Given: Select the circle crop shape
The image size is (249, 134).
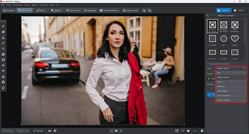Looking at the screenshot, I should point(223,39).
